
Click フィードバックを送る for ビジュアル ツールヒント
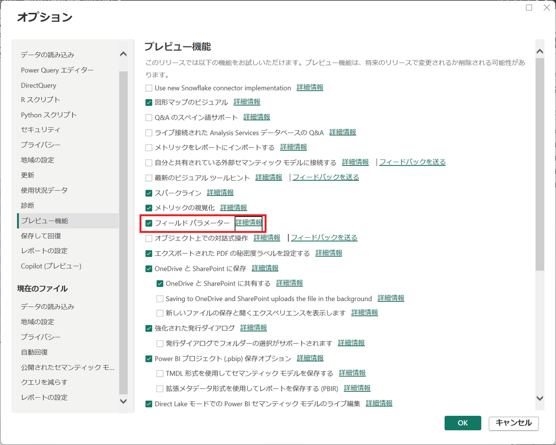pyautogui.click(x=326, y=178)
